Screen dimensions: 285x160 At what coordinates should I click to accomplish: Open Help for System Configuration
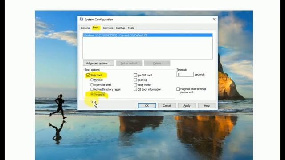207,106
